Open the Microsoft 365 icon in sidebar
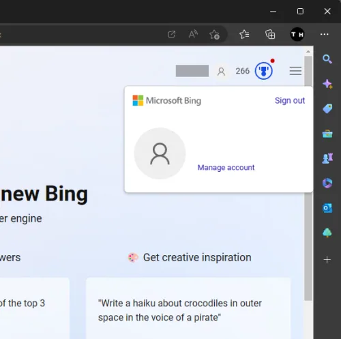Viewport: 341px width, 339px height. coord(327,183)
